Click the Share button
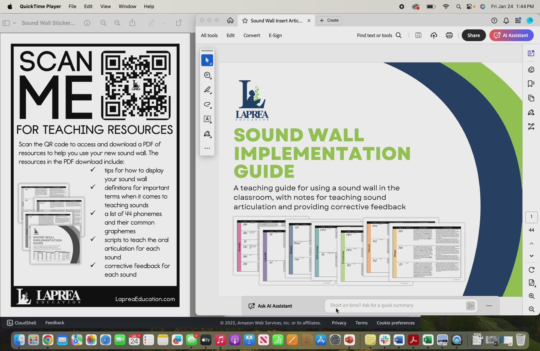Screen dimensions: 540x351 click(x=473, y=35)
